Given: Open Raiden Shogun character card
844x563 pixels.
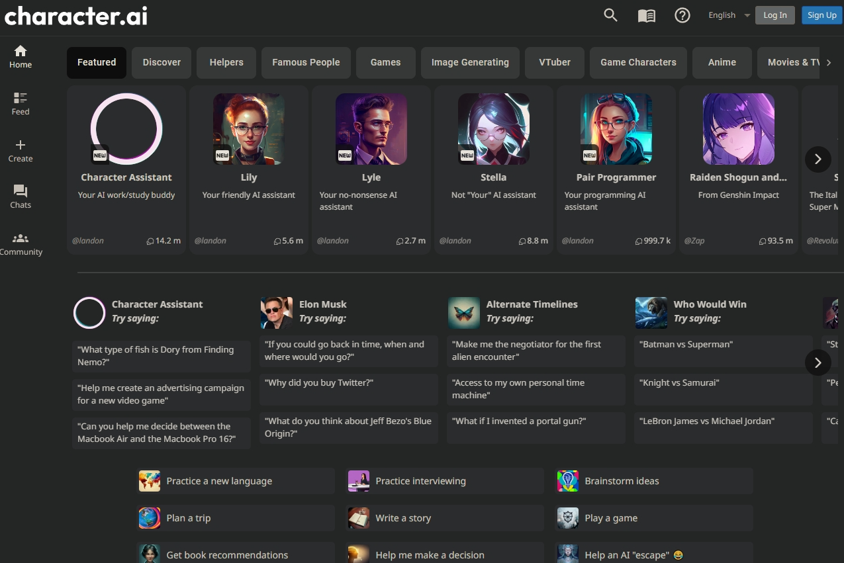Looking at the screenshot, I should pyautogui.click(x=739, y=169).
